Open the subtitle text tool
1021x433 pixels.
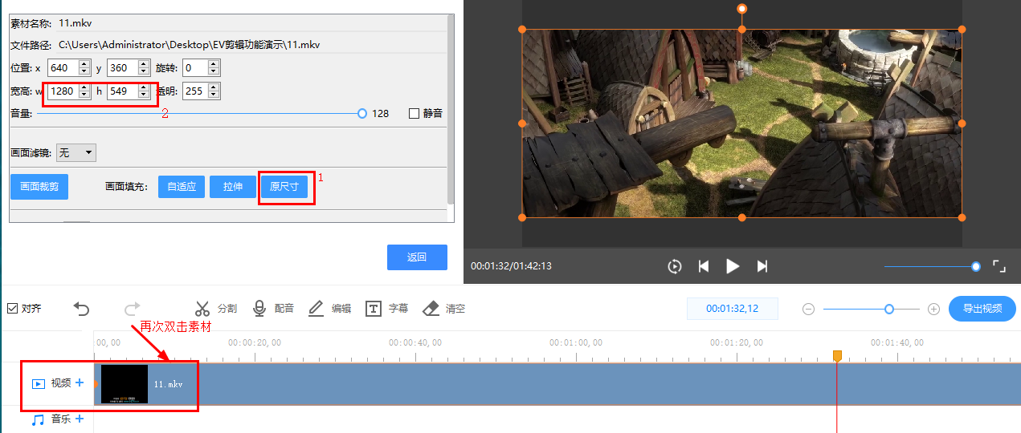[x=374, y=309]
